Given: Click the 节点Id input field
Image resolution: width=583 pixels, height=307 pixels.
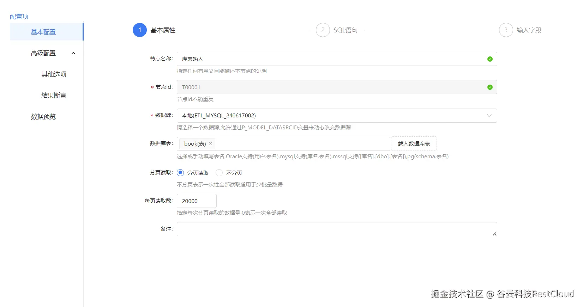Looking at the screenshot, I should point(337,87).
